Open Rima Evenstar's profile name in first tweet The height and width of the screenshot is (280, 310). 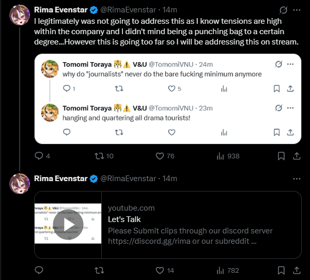(61, 10)
